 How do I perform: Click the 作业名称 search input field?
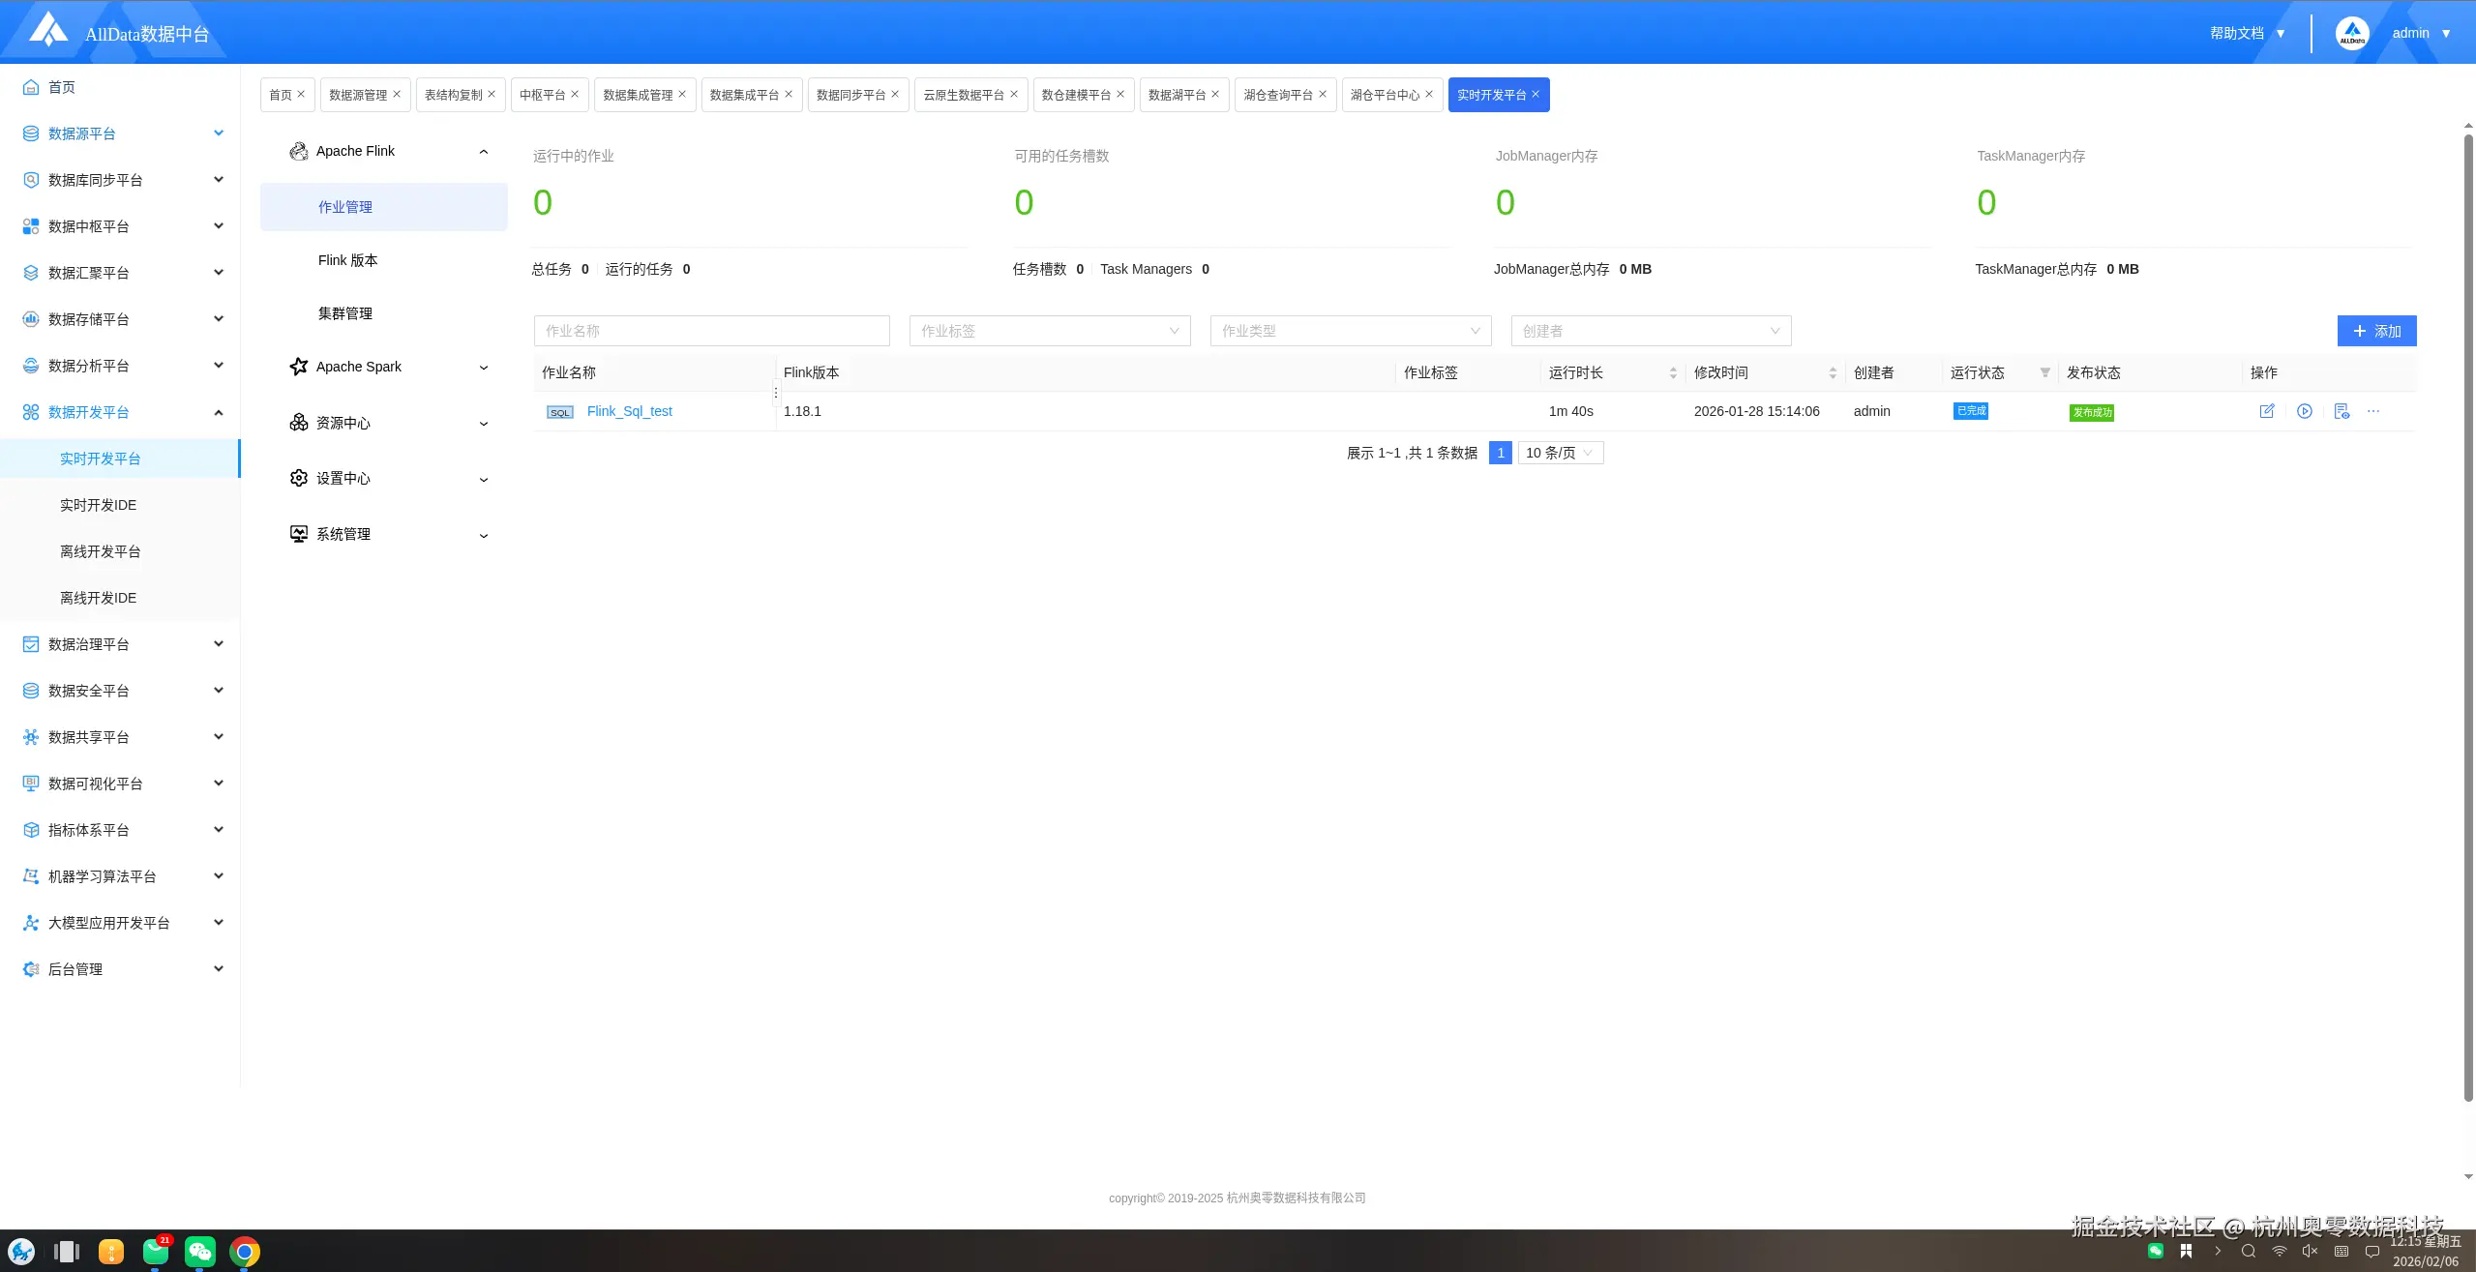point(711,331)
